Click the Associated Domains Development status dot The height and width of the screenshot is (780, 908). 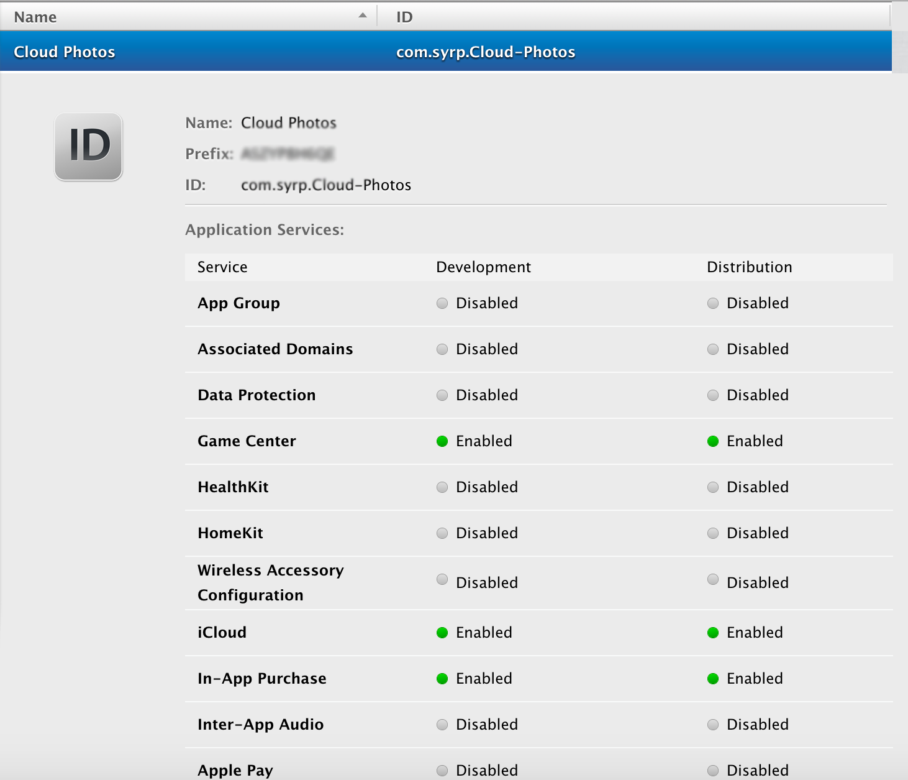pos(442,349)
